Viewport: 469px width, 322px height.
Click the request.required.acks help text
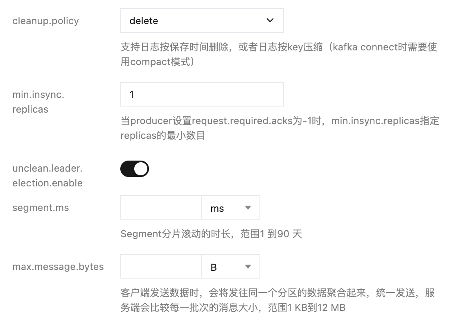(280, 128)
